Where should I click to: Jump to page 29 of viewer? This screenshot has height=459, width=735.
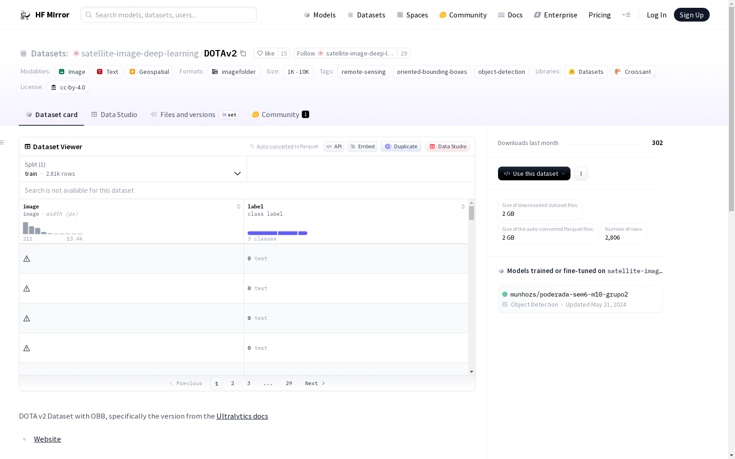click(289, 383)
